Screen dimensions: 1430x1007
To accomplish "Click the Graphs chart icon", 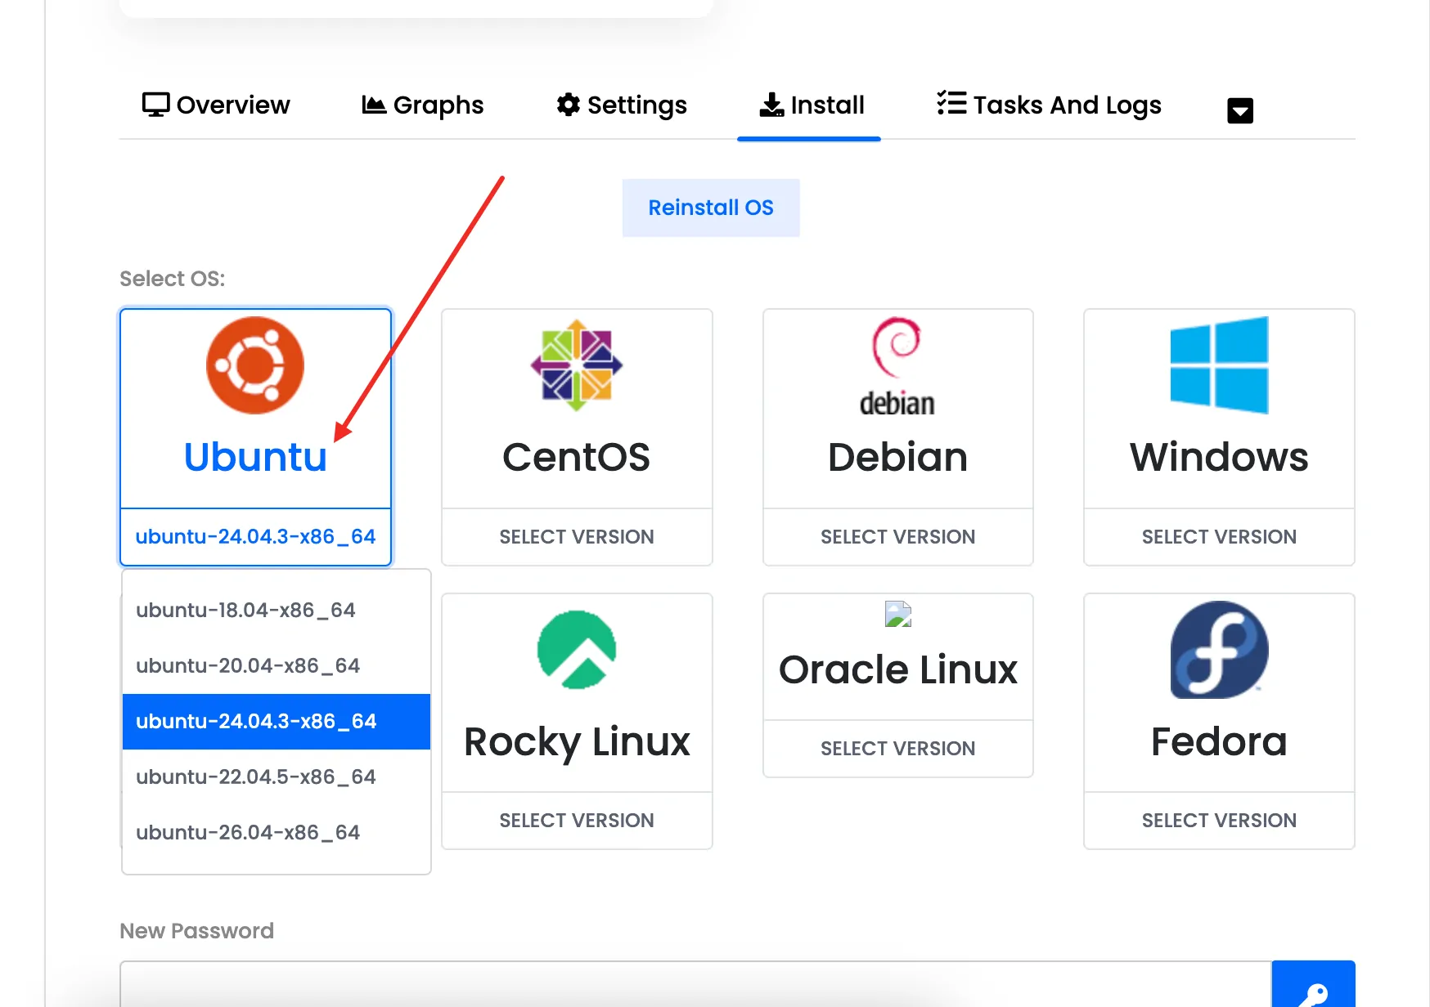I will [x=374, y=105].
